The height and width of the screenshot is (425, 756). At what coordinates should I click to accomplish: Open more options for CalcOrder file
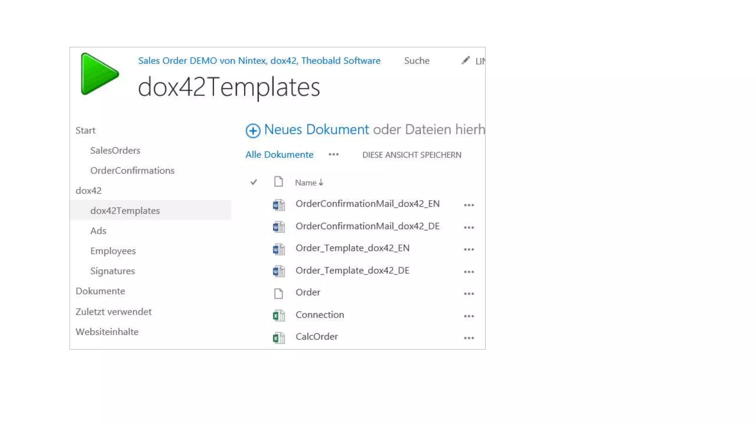pos(469,338)
